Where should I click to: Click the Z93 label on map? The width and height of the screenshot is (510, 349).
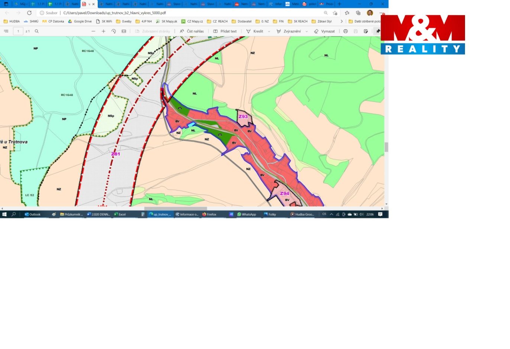coord(243,116)
